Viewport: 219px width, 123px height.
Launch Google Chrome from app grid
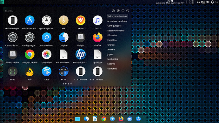30,54
